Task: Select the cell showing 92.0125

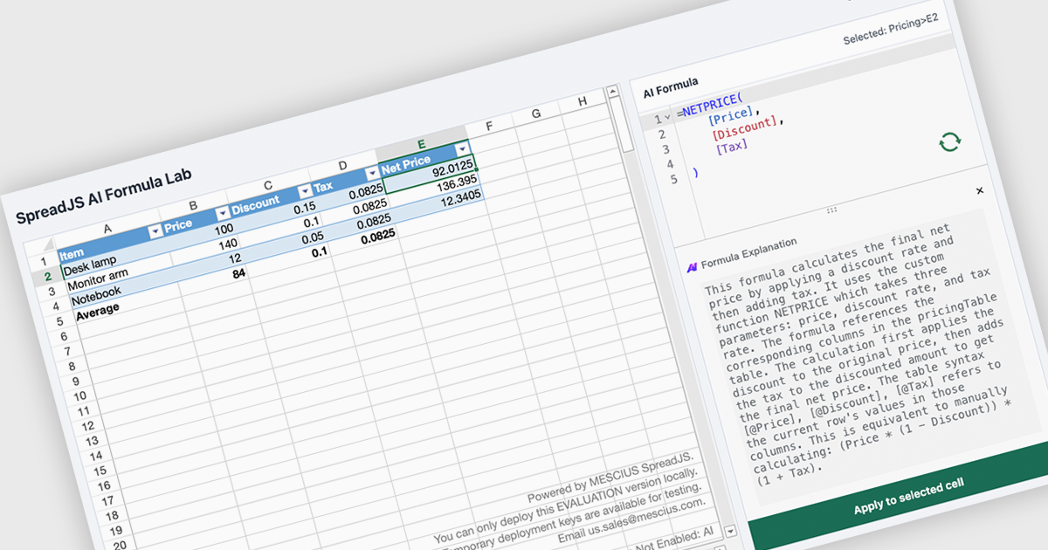Action: (431, 173)
